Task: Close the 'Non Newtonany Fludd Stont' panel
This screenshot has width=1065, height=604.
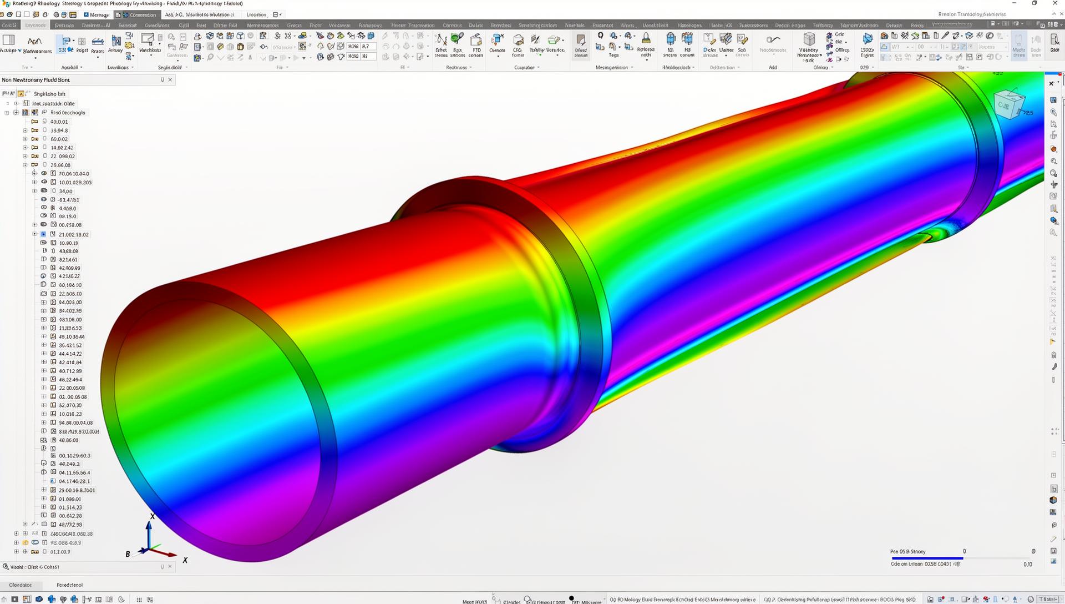Action: point(170,80)
